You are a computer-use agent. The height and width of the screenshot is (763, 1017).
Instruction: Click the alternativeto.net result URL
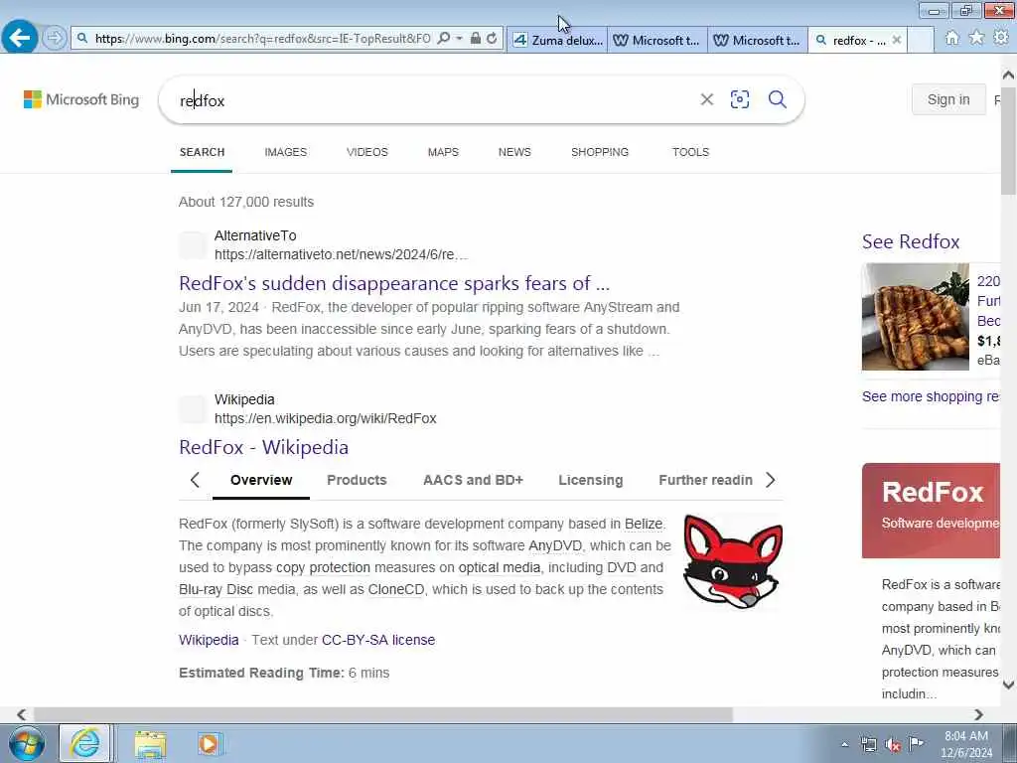tap(342, 254)
